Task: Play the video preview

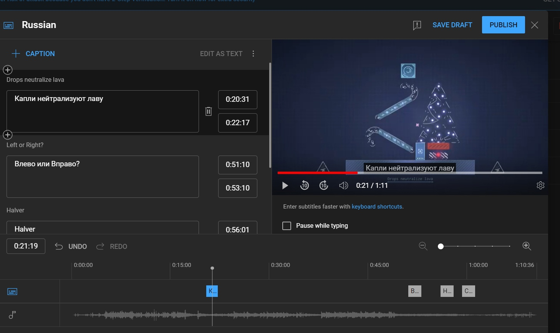Action: 285,186
